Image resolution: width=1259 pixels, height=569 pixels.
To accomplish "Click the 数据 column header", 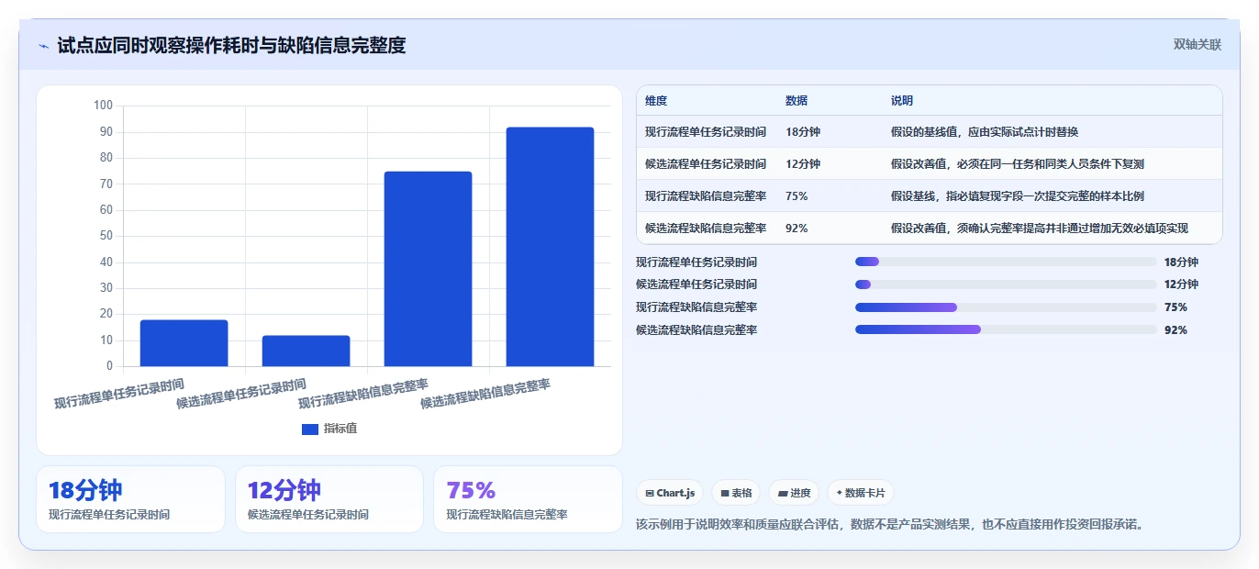I will (x=797, y=101).
